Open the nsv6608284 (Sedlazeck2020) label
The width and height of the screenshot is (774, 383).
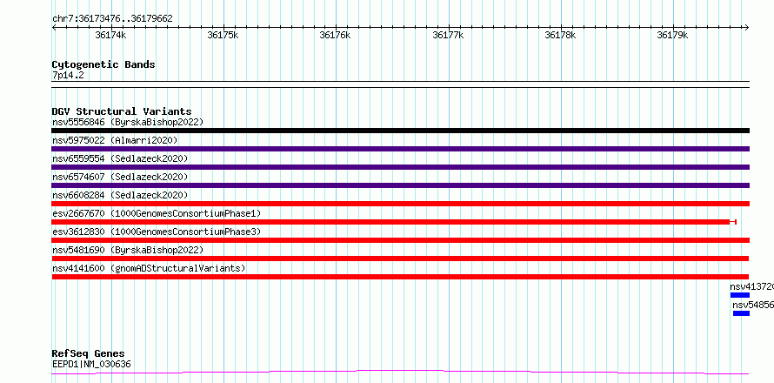(120, 195)
